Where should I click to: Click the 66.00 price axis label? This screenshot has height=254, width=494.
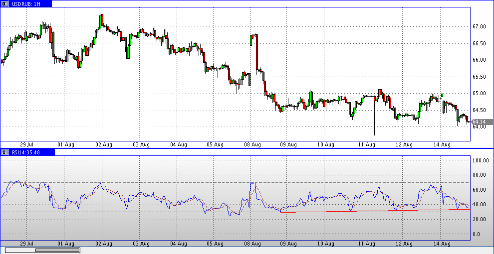pos(479,60)
